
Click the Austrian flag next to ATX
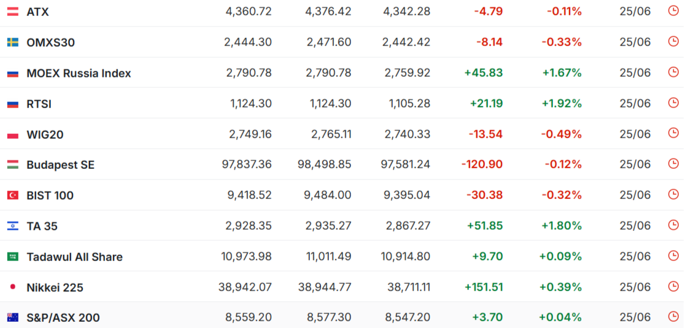[x=13, y=12]
